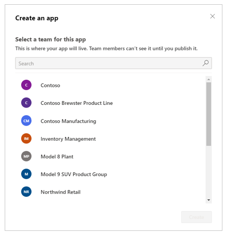Click the gray MP team avatar
The image size is (229, 237).
pos(26,156)
